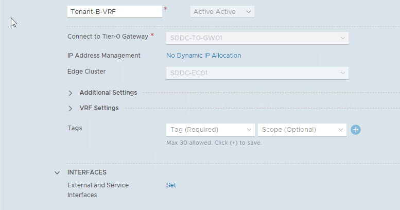Click the arrow on Active Active dropdown
This screenshot has width=400, height=210.
pos(248,12)
